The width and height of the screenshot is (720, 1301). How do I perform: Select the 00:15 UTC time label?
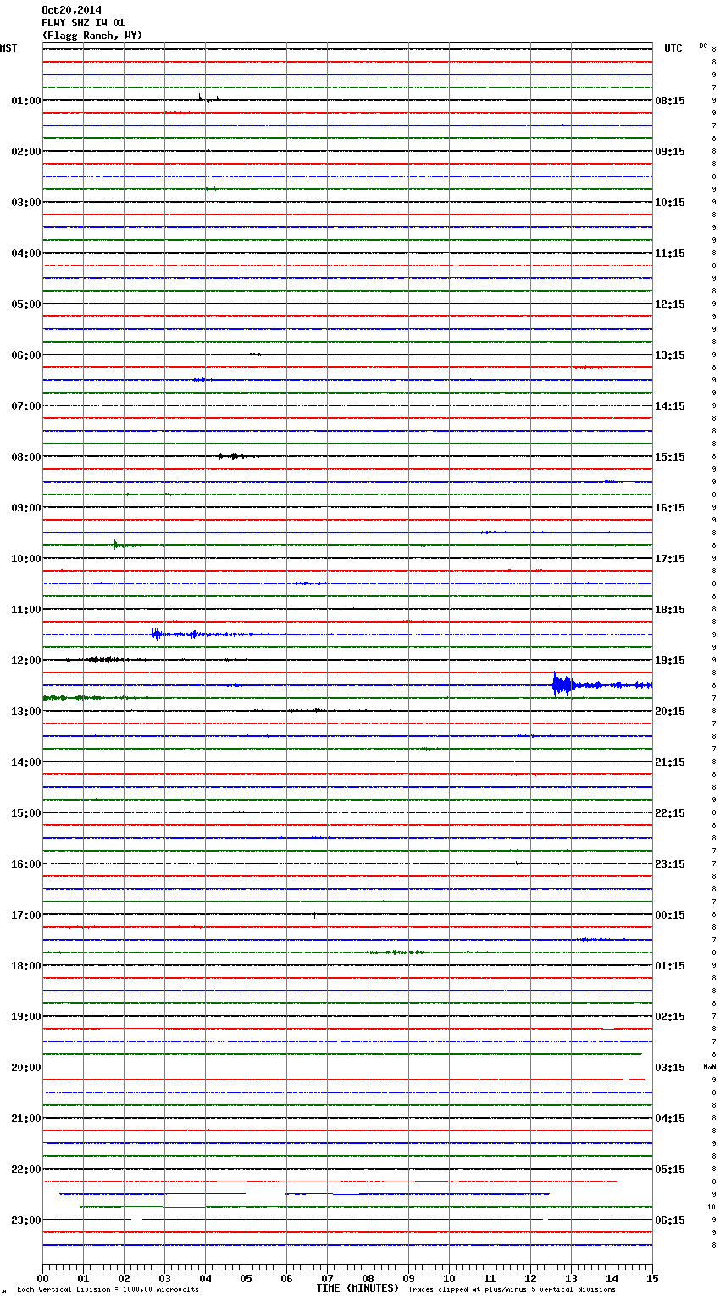[670, 915]
